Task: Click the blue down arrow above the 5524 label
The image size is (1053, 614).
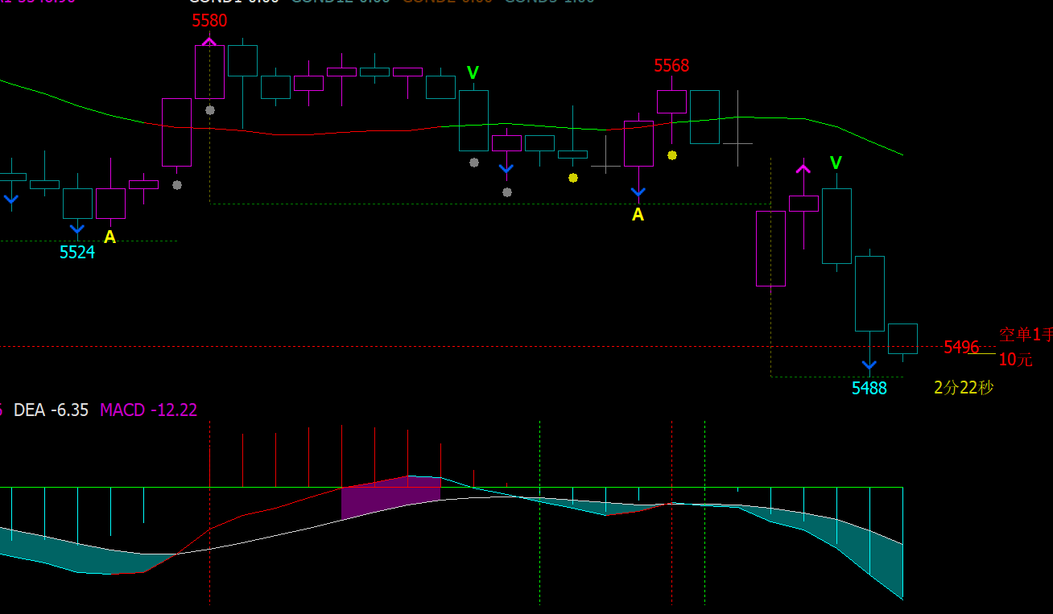Action: (77, 229)
